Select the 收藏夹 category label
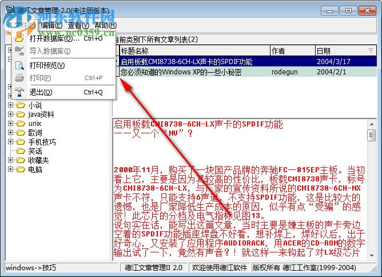 (38, 160)
